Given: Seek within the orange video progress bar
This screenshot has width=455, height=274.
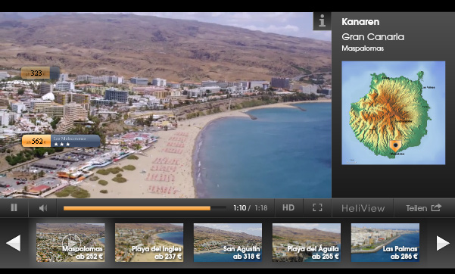Looking at the screenshot, I should coord(145,208).
